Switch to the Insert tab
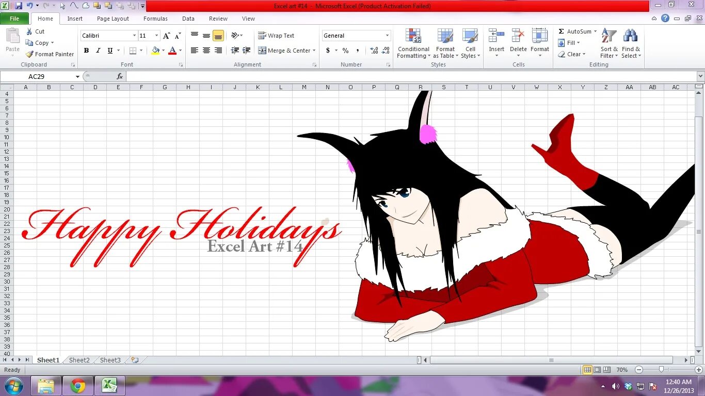705x396 pixels. [75, 19]
